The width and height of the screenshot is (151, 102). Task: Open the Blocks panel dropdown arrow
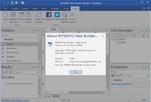click(33, 67)
